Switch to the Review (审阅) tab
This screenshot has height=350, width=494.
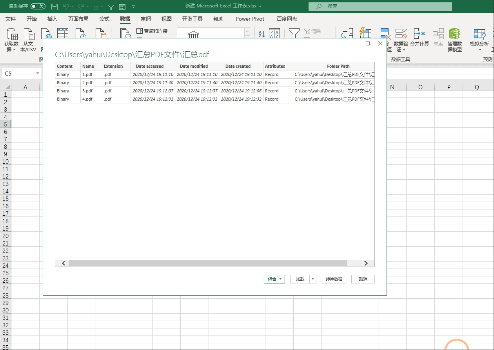pyautogui.click(x=146, y=19)
